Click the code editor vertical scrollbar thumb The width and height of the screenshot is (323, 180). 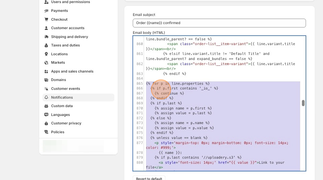pyautogui.click(x=303, y=103)
